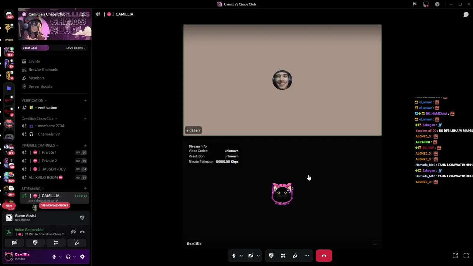Viewport: 473px width, 266px height.
Task: Start an activity from sidebar voice panel
Action: coord(56,243)
